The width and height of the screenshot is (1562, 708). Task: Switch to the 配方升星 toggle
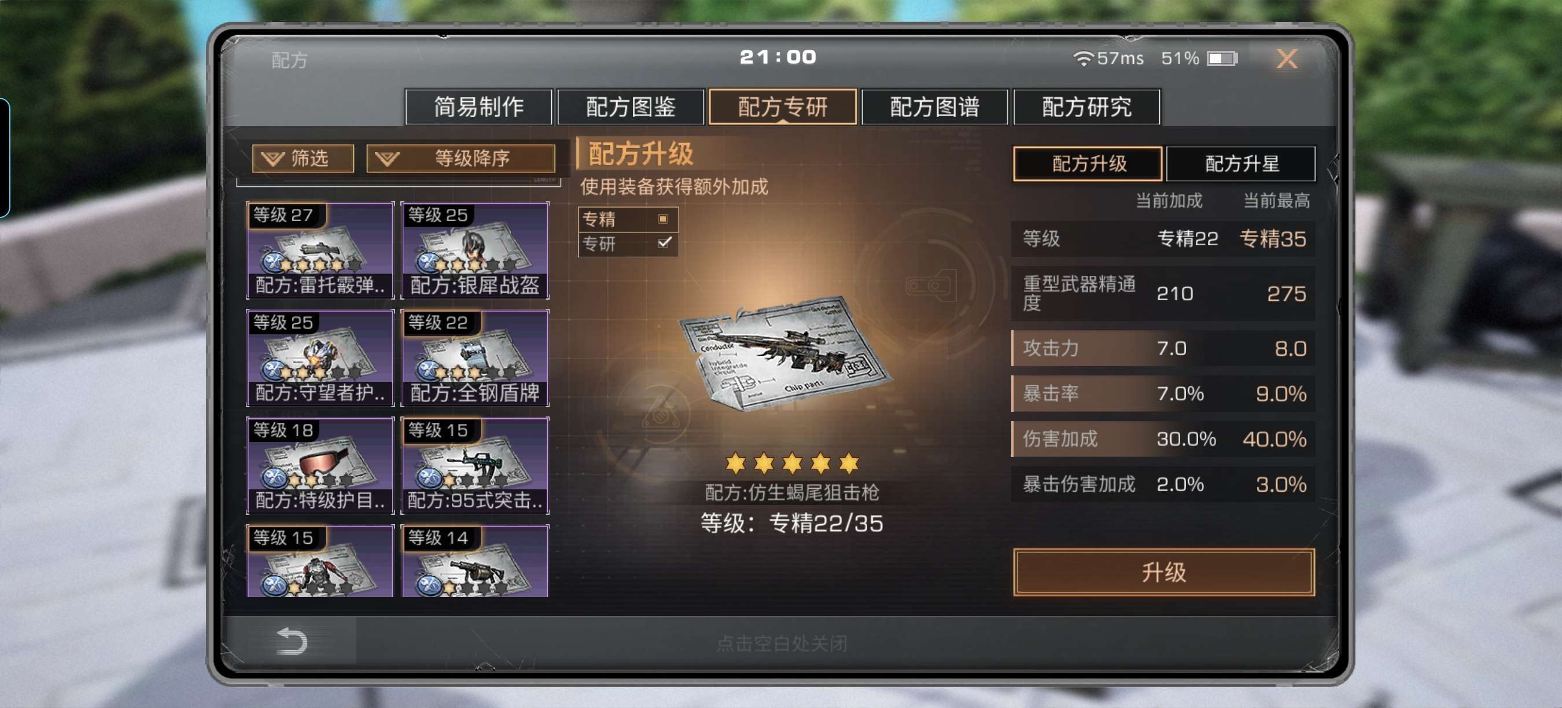(x=1240, y=164)
